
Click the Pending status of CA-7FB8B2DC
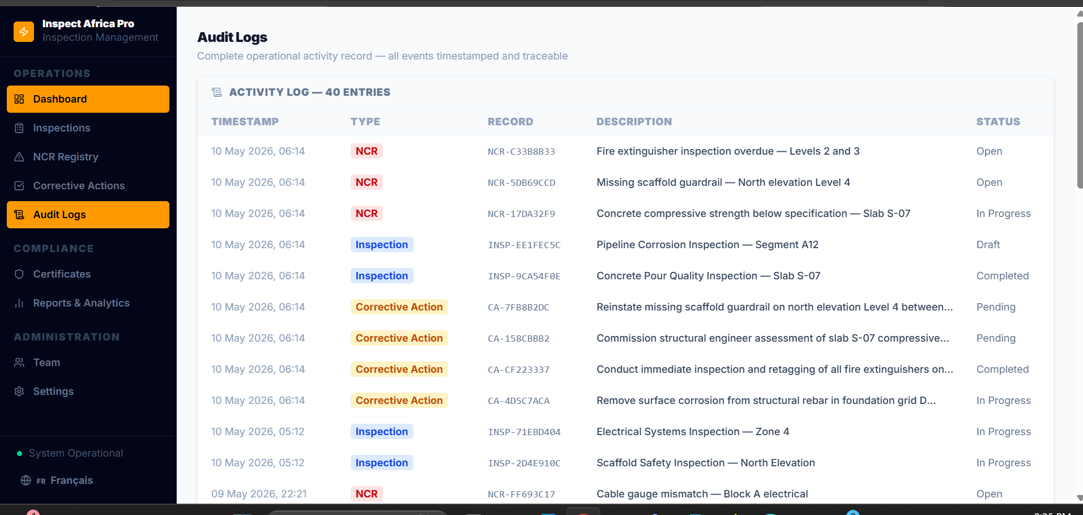coord(996,307)
